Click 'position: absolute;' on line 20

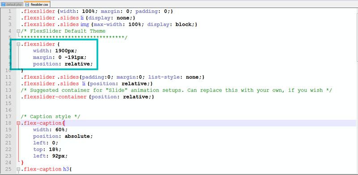pyautogui.click(x=63, y=137)
